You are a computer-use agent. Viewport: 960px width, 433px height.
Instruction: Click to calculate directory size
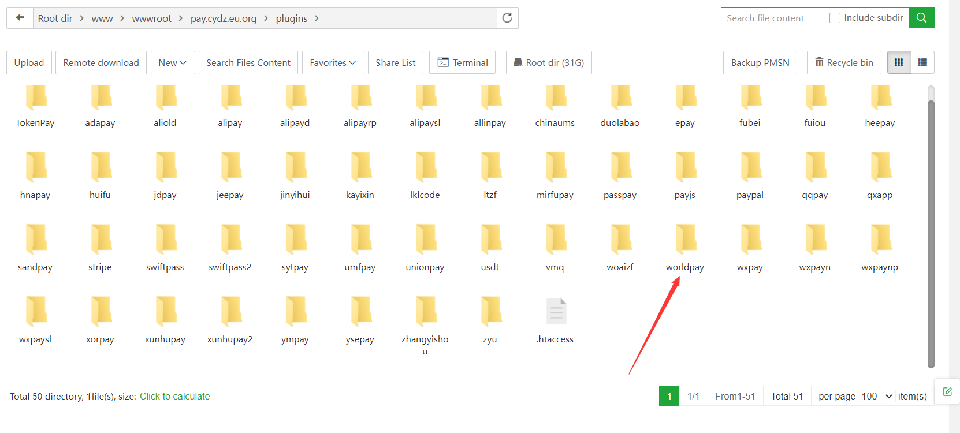175,396
